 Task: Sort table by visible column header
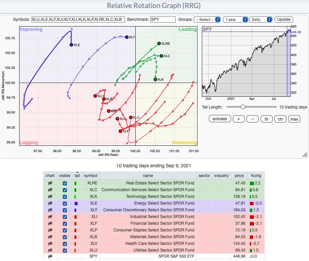64,176
